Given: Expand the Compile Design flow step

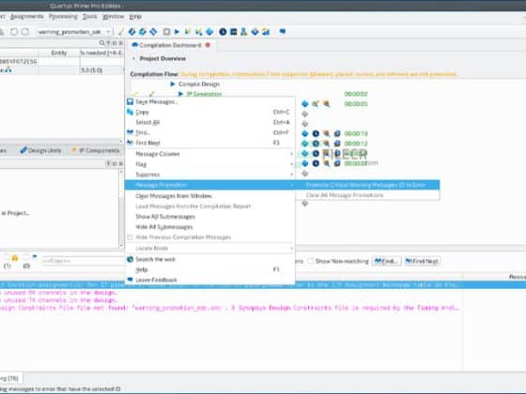Looking at the screenshot, I should coord(173,84).
